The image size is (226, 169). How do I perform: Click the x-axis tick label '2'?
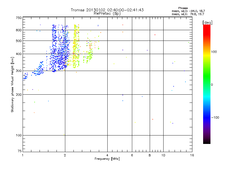click(65, 155)
